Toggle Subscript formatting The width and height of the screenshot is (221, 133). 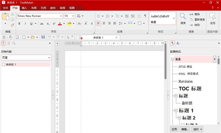pos(48,24)
